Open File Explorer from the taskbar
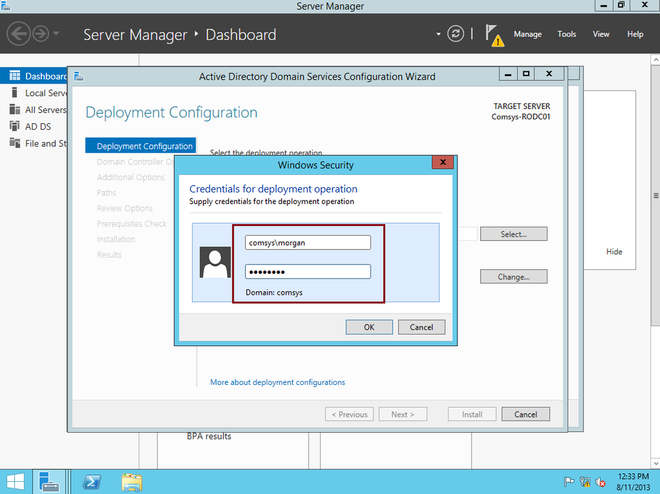660x494 pixels. coord(132,482)
